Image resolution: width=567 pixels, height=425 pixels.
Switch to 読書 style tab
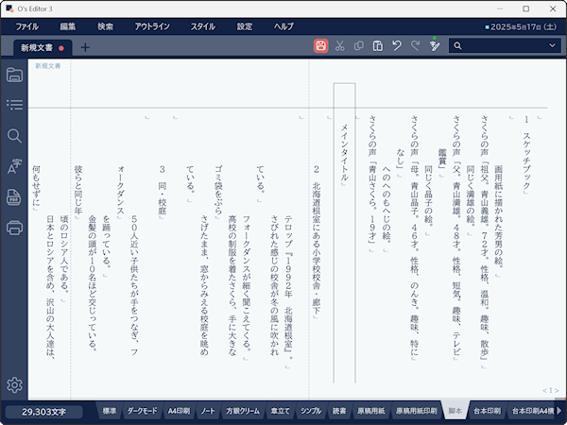pyautogui.click(x=339, y=411)
